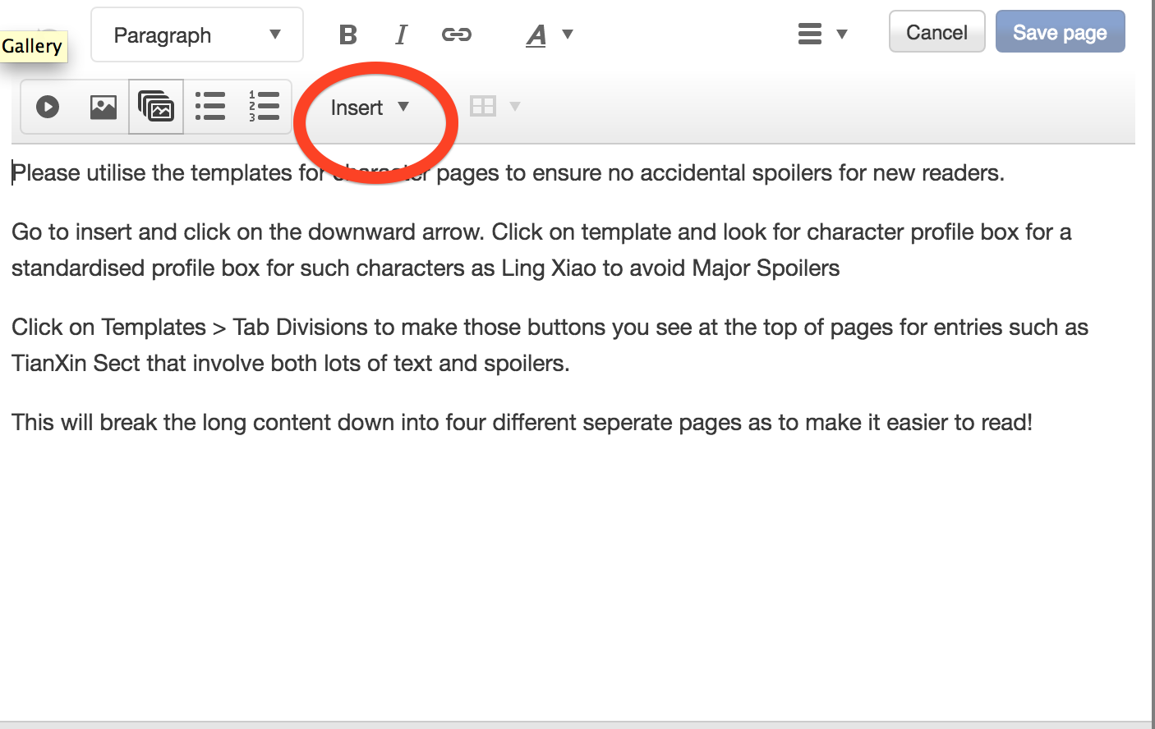Click the 'Click on Templates > Tab Divisions' paragraph
This screenshot has width=1155, height=729.
pyautogui.click(x=550, y=345)
